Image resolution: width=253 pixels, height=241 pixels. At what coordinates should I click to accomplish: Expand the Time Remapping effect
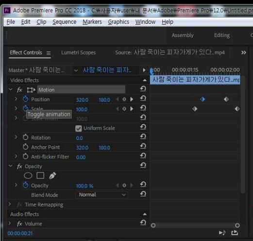click(x=10, y=204)
